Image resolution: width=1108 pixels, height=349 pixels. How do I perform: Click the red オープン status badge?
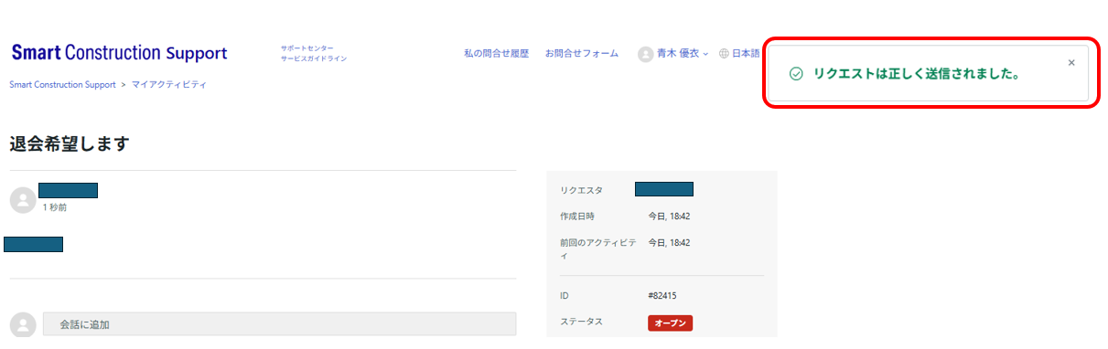pos(670,323)
